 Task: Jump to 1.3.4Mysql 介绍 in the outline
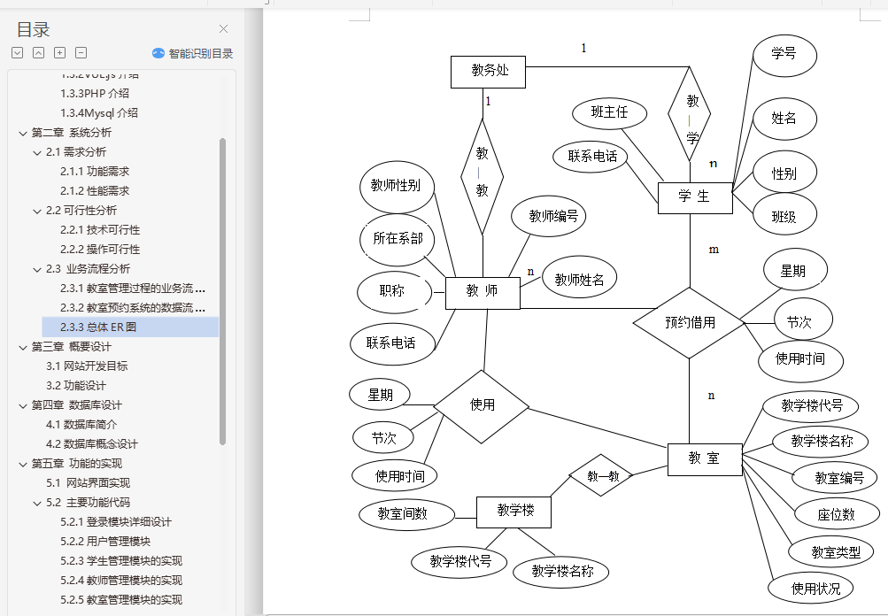(99, 112)
